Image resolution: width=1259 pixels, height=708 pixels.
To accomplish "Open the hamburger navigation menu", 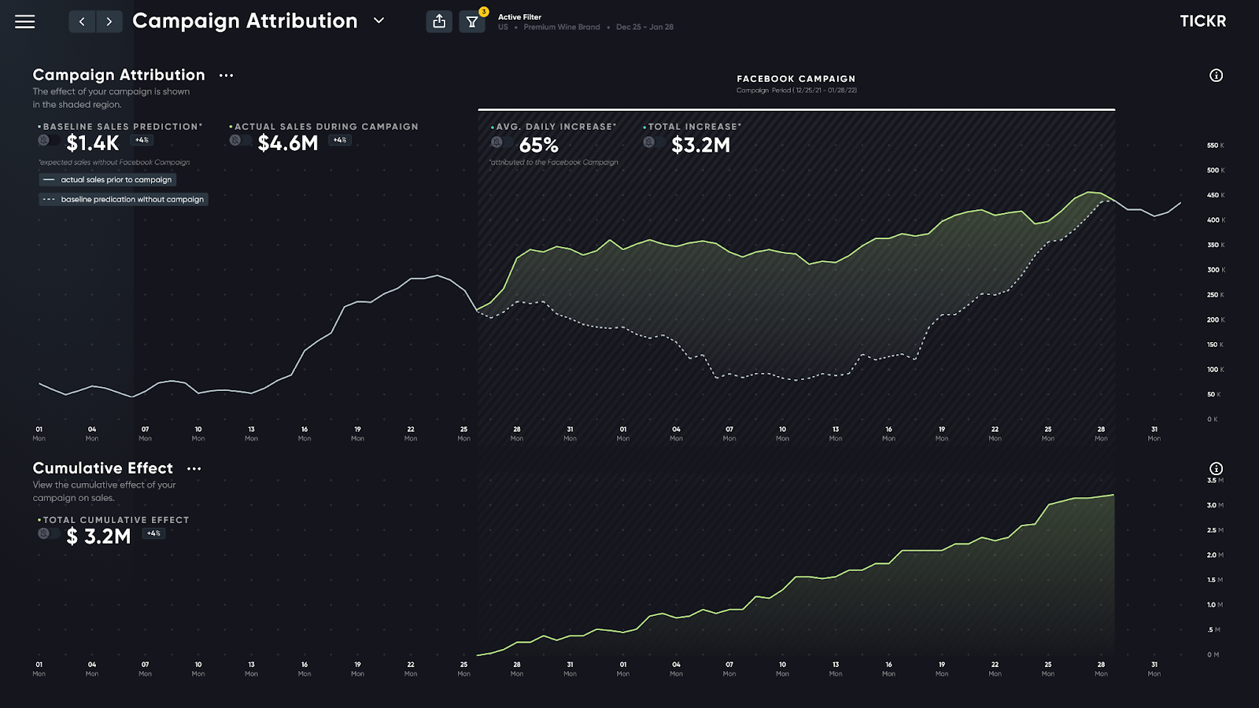I will (25, 22).
